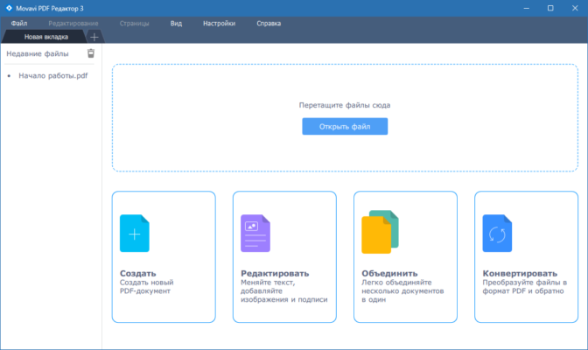
Task: Click description Создать новый PDF-документ
Action: point(147,287)
